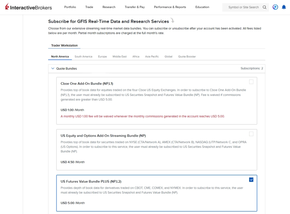The height and width of the screenshot is (214, 290).
Task: Open the Research menu
Action: pyautogui.click(x=109, y=7)
